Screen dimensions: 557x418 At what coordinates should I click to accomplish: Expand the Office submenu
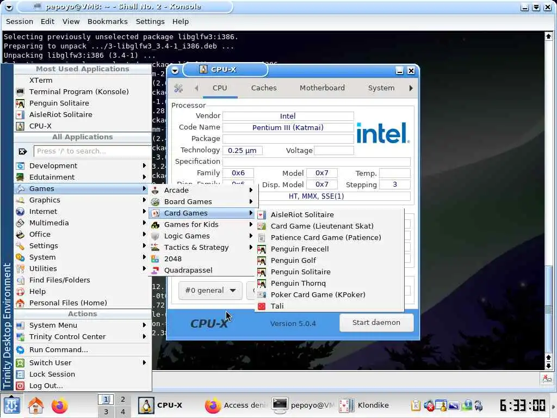point(83,234)
